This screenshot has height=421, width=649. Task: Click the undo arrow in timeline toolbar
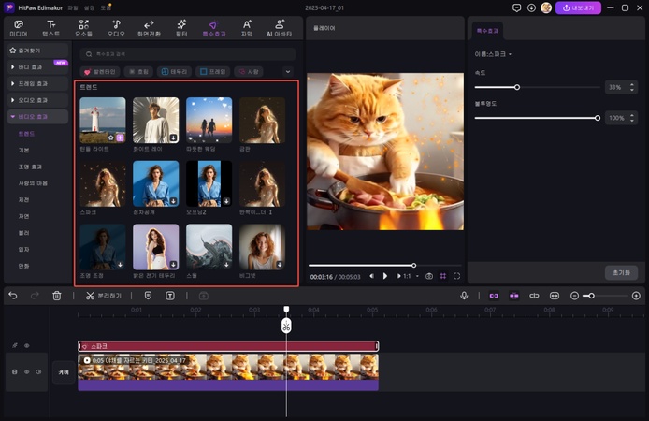tap(13, 296)
